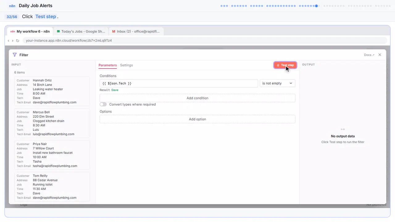Click customer name Hannah Ortiz
Image resolution: width=395 pixels, height=222 pixels.
click(43, 80)
